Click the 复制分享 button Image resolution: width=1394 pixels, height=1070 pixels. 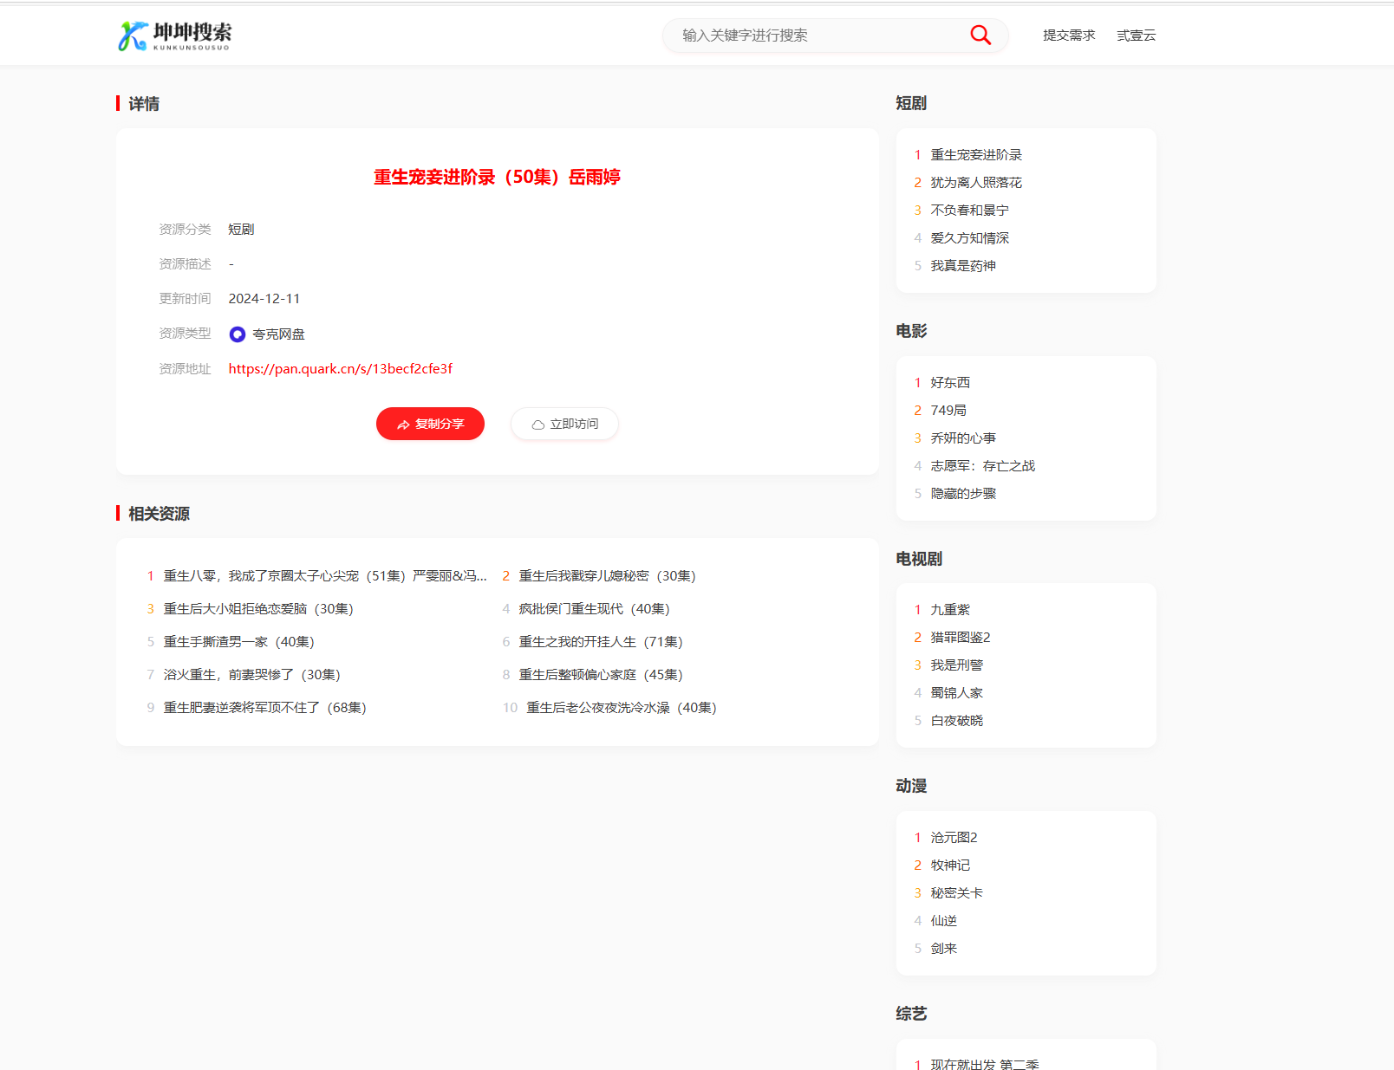(430, 424)
